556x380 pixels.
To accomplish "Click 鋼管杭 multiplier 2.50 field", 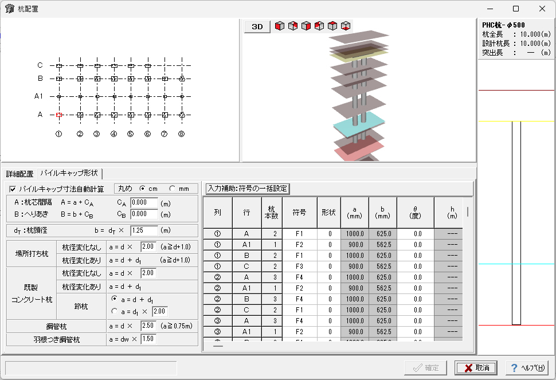I will pyautogui.click(x=148, y=326).
